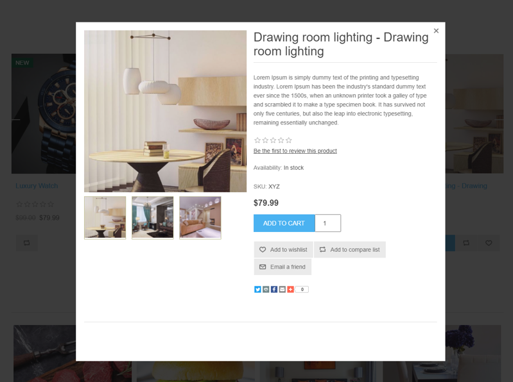Select the dark living room thumbnail
The height and width of the screenshot is (382, 513).
[152, 217]
